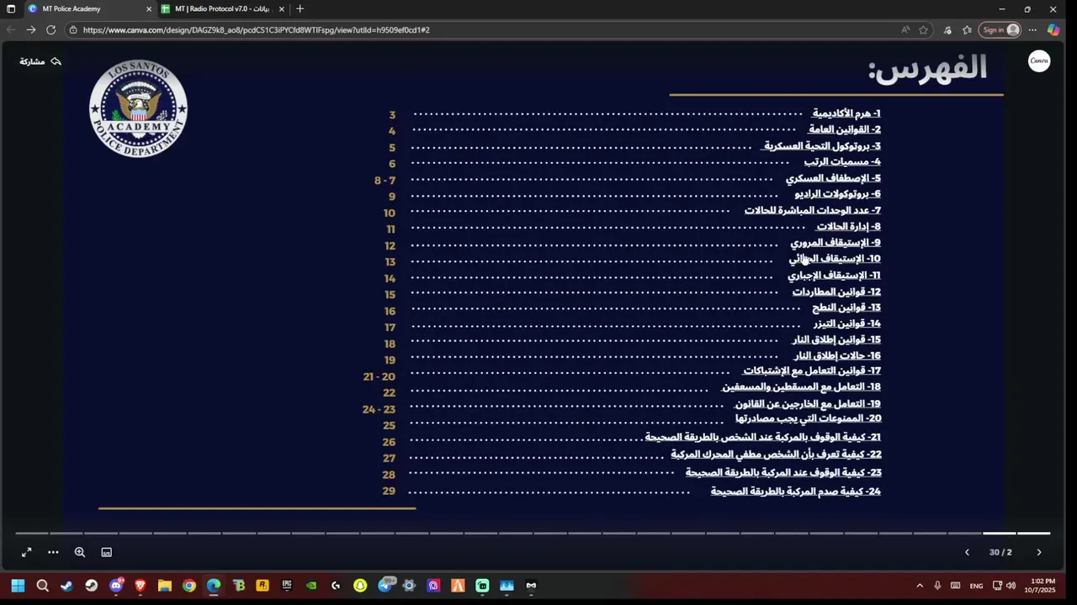Reload the page in the browser
This screenshot has height=605, width=1077.
[x=50, y=29]
